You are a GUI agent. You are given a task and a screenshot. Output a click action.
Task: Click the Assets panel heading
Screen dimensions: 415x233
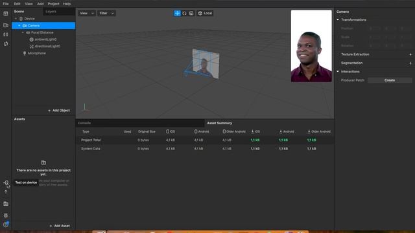tap(19, 119)
